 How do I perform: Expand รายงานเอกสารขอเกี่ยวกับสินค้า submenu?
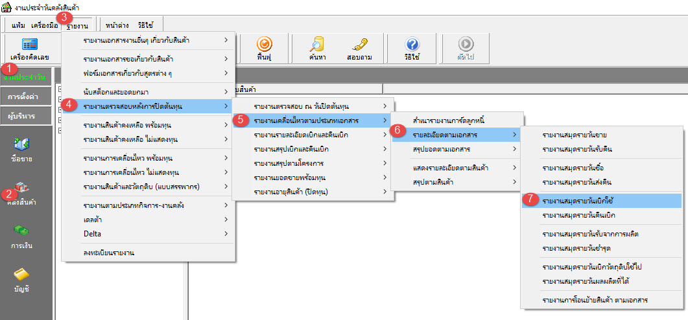tap(148, 59)
